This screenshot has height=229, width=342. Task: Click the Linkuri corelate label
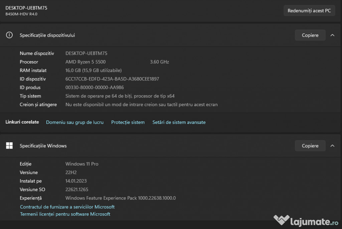tap(22, 122)
